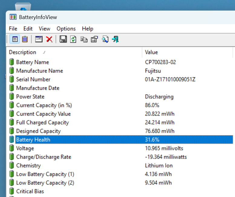The width and height of the screenshot is (235, 197).
Task: Click the red X delete toolbar icon
Action: 49,39
